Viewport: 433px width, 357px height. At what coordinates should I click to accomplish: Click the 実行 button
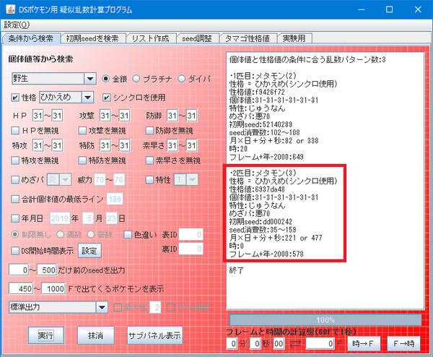coord(46,335)
